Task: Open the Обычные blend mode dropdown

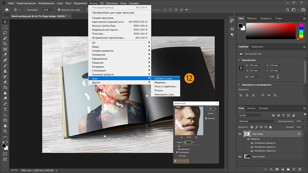Action: 257,121
